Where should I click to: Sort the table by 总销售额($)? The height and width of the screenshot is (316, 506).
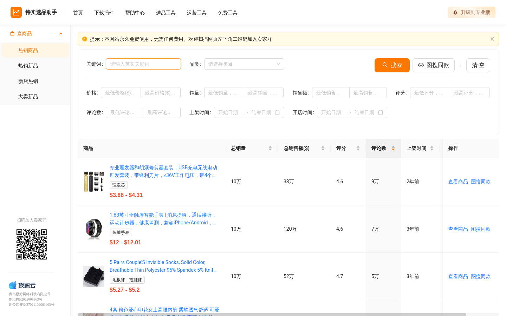[x=323, y=148]
